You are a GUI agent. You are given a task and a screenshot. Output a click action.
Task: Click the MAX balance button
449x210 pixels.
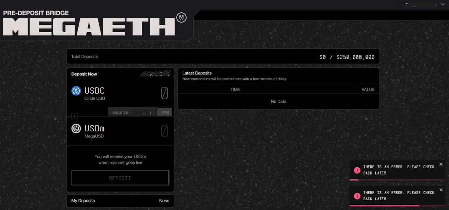[165, 112]
